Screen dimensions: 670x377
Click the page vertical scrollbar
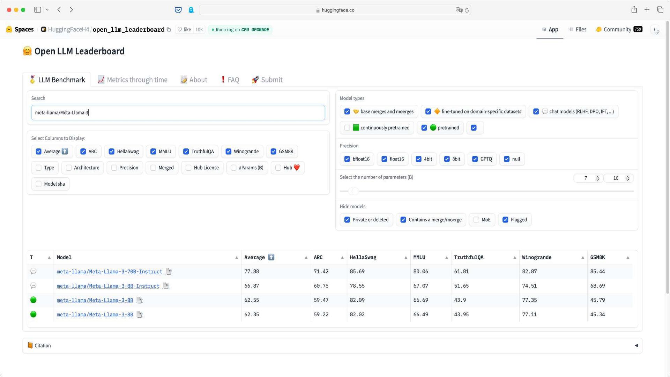click(667, 157)
